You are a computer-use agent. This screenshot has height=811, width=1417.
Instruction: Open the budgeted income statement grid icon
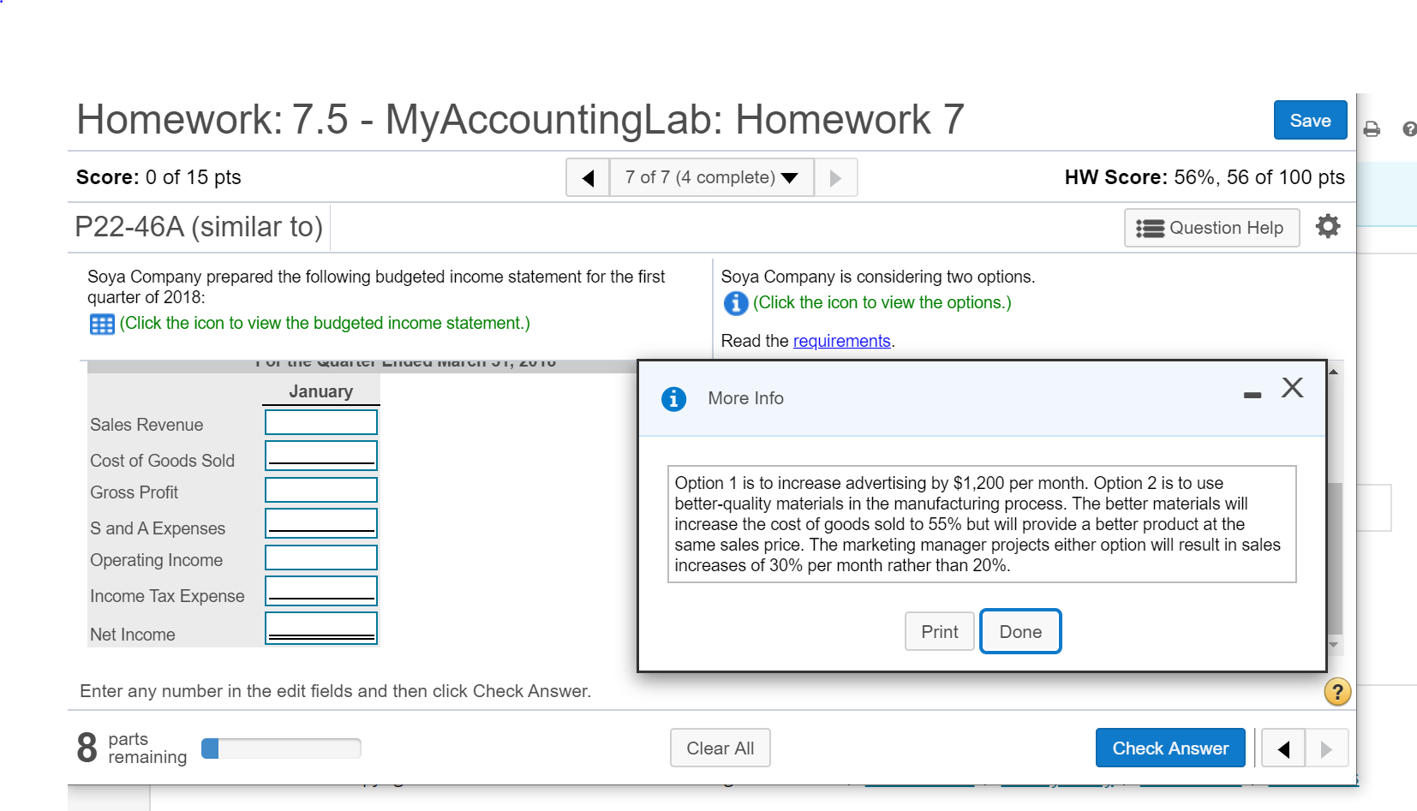point(101,324)
